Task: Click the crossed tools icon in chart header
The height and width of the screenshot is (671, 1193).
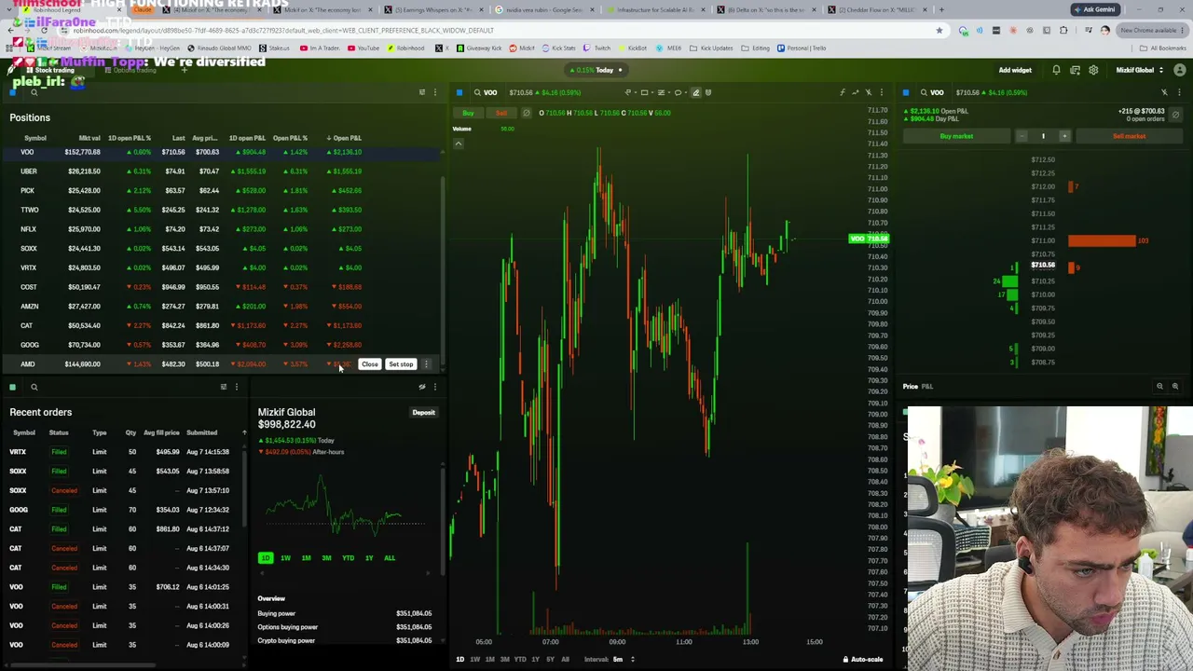Action: pos(869,92)
